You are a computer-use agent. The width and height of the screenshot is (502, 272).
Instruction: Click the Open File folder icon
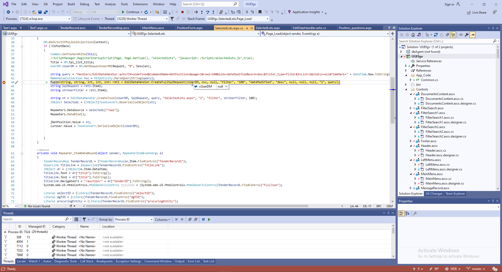[34, 12]
